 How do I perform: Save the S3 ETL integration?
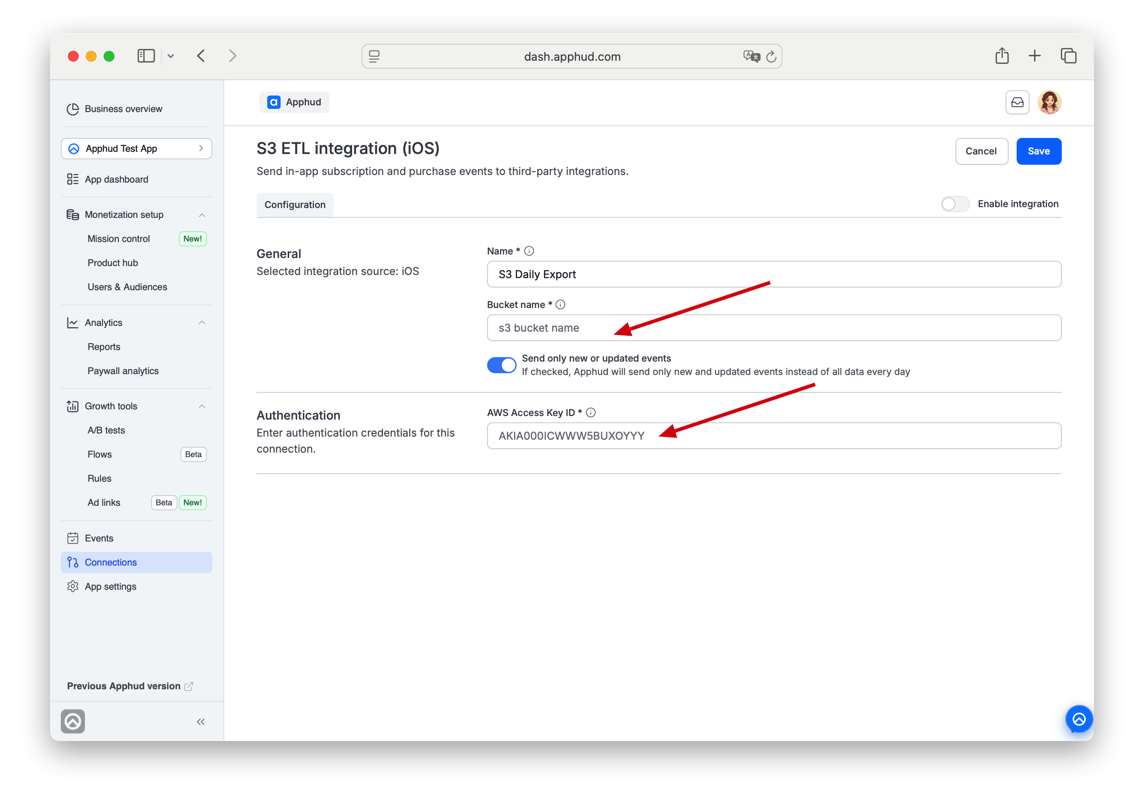1039,151
